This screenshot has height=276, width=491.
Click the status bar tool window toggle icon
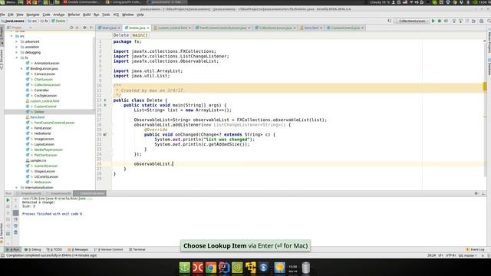2,255
